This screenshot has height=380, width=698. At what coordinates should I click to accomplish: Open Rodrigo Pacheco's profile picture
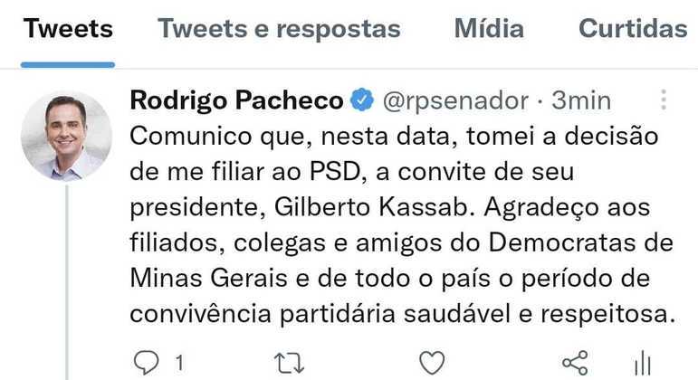[66, 136]
